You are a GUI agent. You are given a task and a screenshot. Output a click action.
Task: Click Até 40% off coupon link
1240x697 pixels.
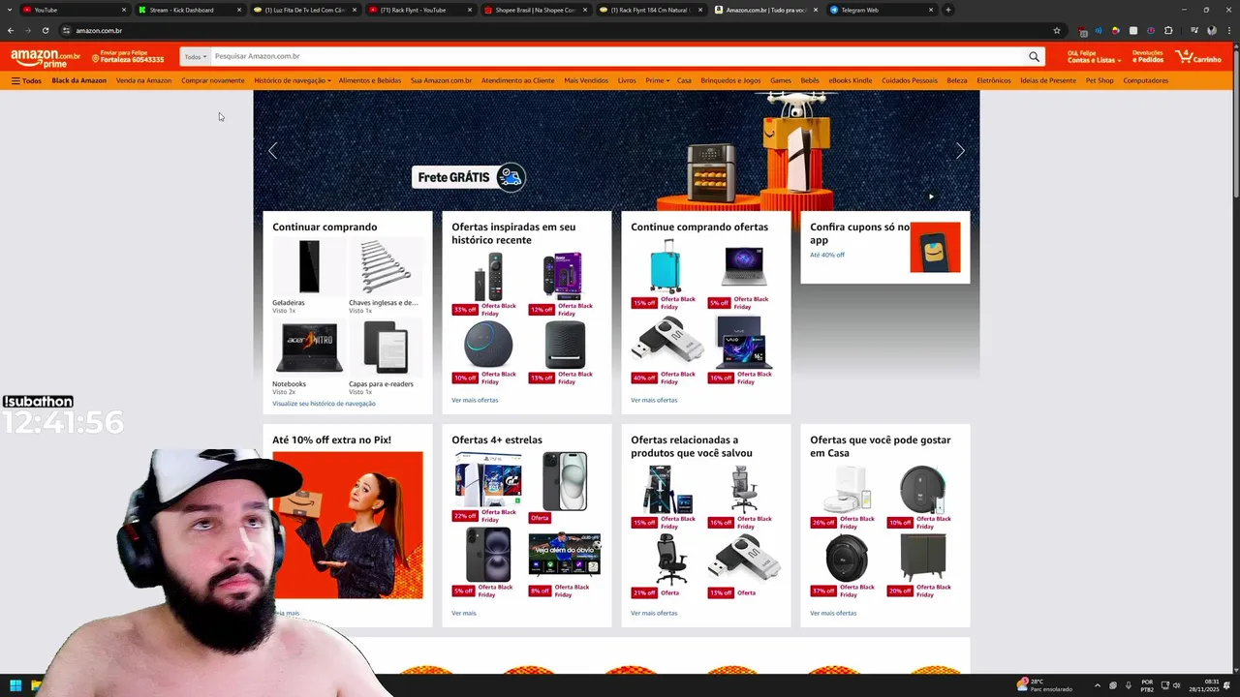pos(827,255)
